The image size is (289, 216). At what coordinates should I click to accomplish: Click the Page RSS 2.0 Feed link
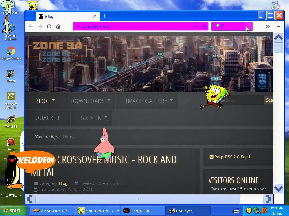(232, 157)
